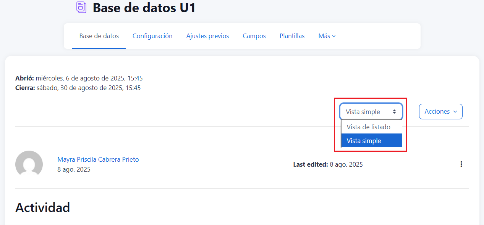Image resolution: width=484 pixels, height=225 pixels.
Task: Click the Base de datos tab
Action: [x=99, y=36]
